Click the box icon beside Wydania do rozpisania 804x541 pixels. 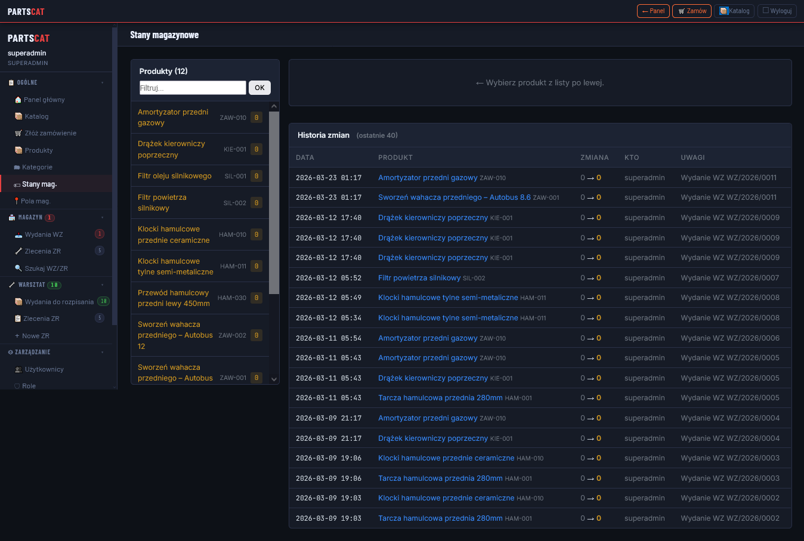(x=18, y=302)
